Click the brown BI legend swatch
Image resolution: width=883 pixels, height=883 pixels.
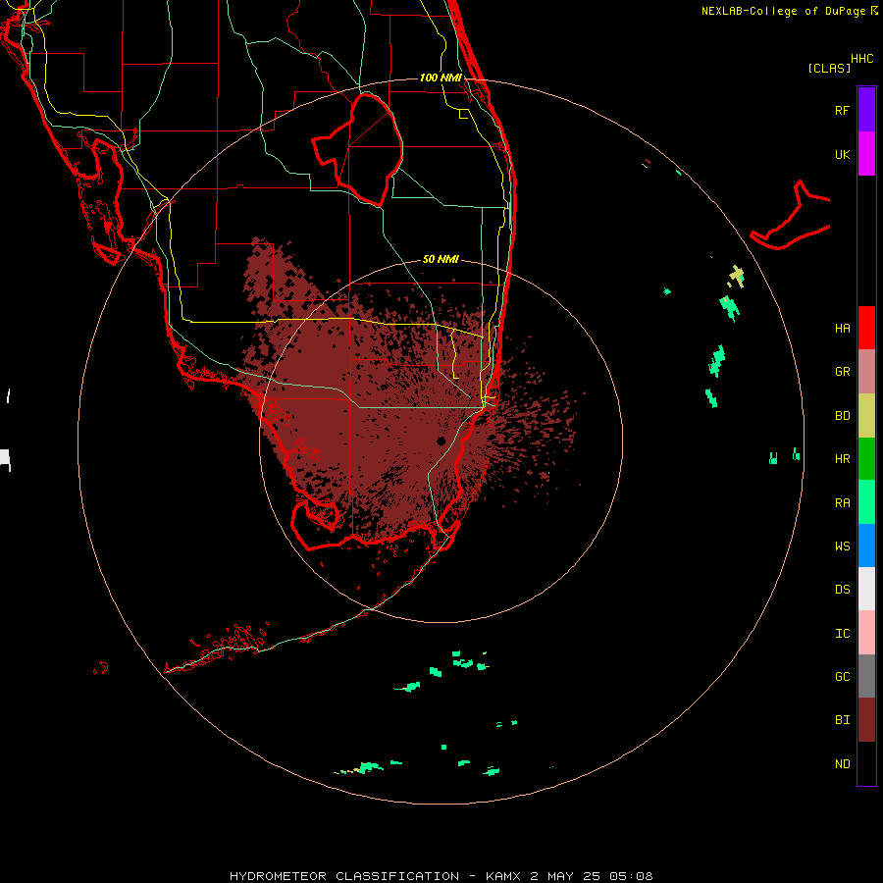pos(866,720)
